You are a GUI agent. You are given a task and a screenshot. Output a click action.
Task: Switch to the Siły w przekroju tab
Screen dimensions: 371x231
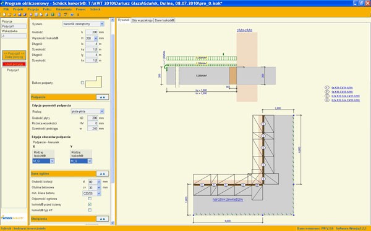coord(142,20)
